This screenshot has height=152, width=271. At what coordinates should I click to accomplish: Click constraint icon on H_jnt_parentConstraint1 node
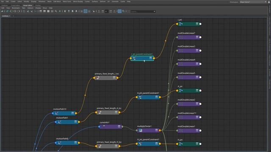140,144
